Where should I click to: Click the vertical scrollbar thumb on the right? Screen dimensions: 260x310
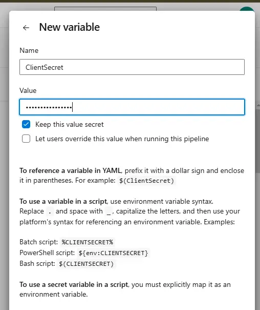[257, 140]
